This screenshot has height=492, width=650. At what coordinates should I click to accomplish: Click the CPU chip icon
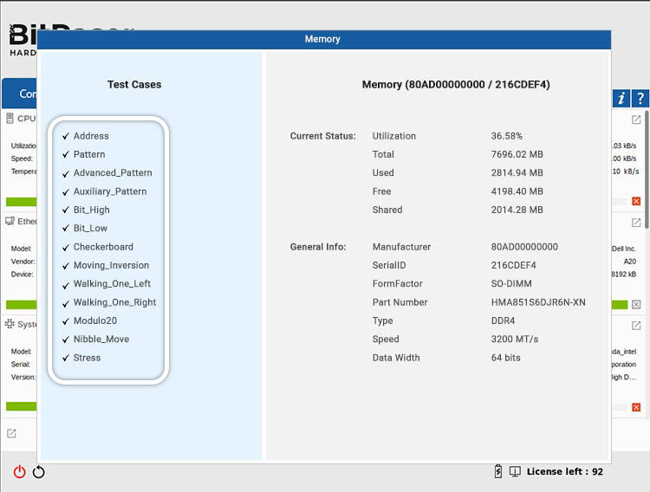point(10,119)
